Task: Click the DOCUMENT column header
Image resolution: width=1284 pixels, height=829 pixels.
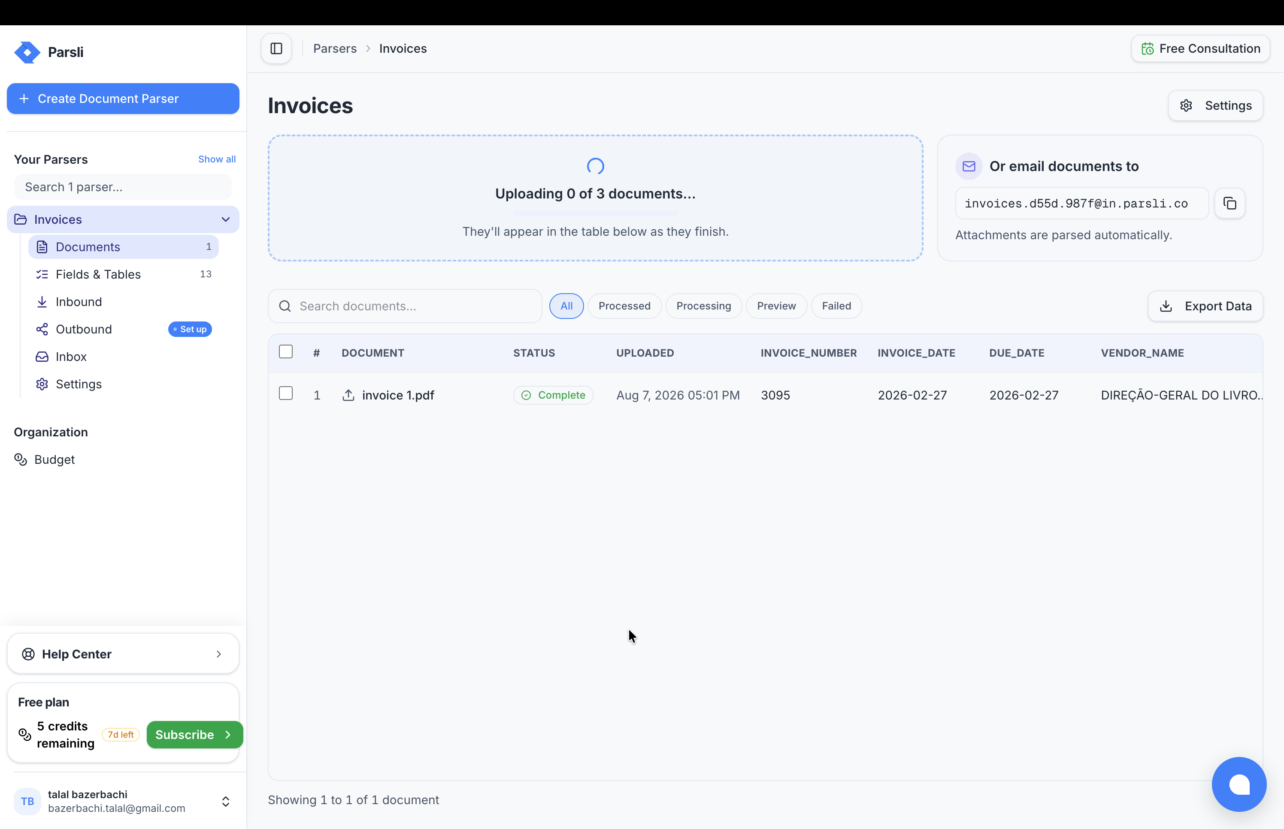Action: [x=372, y=353]
